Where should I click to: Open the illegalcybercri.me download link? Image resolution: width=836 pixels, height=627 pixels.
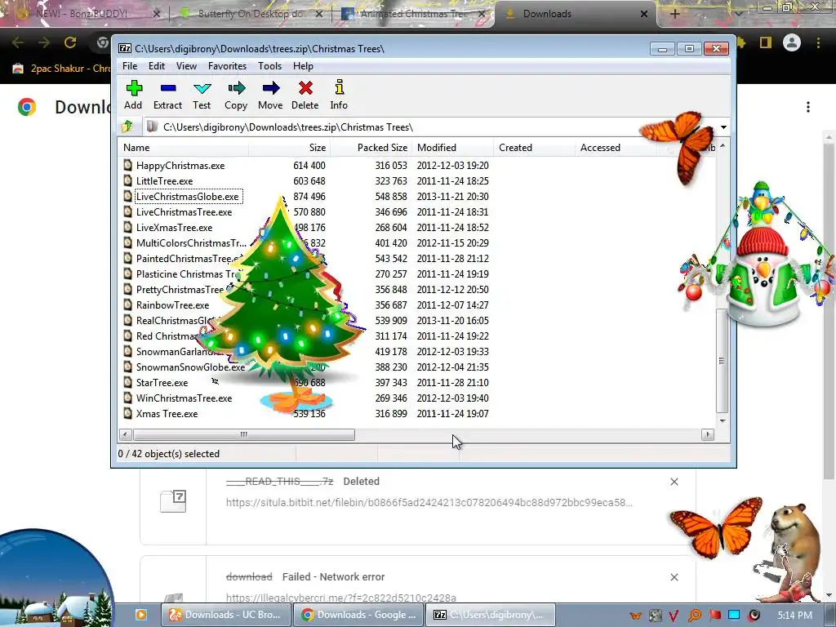[341, 598]
